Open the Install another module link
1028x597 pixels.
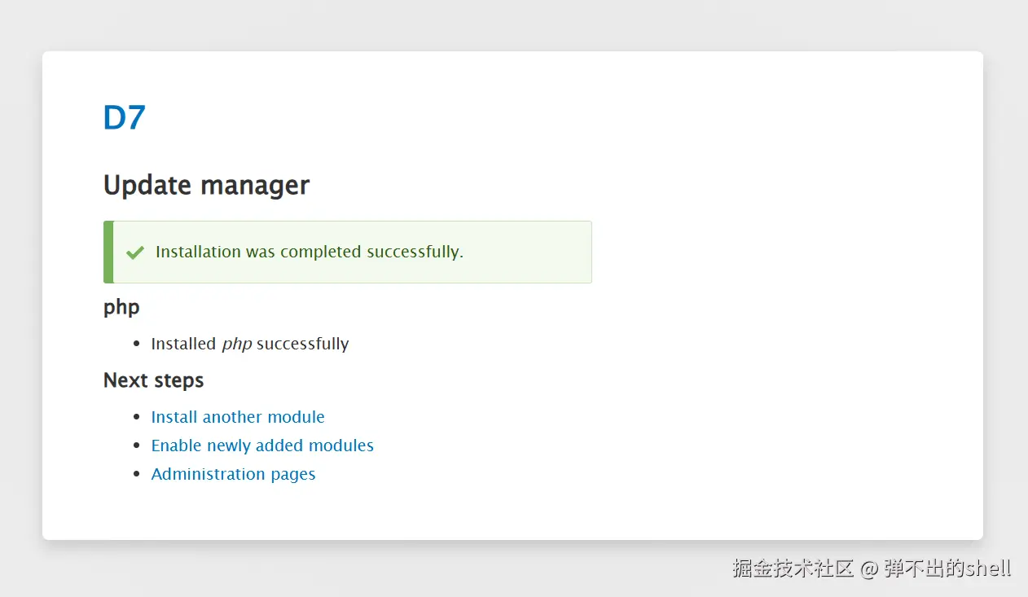pyautogui.click(x=238, y=417)
